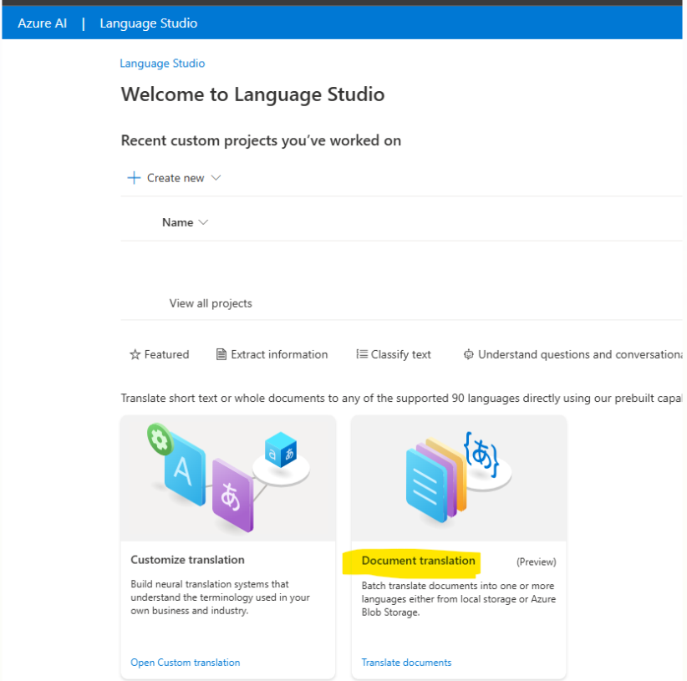Open the Name column sort dropdown
The image size is (687, 681).
pos(201,222)
